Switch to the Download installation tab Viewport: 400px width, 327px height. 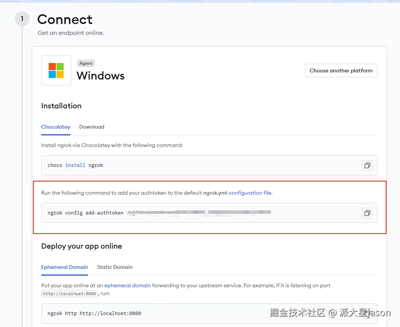click(x=92, y=127)
